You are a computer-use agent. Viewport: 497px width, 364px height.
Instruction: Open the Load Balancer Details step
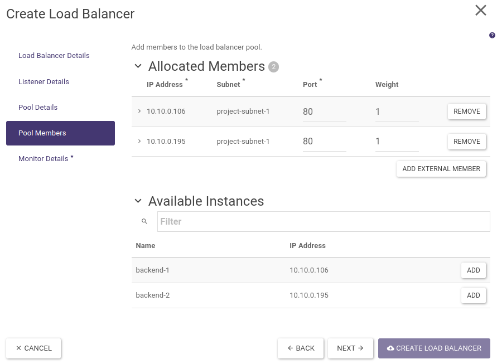[x=54, y=56]
